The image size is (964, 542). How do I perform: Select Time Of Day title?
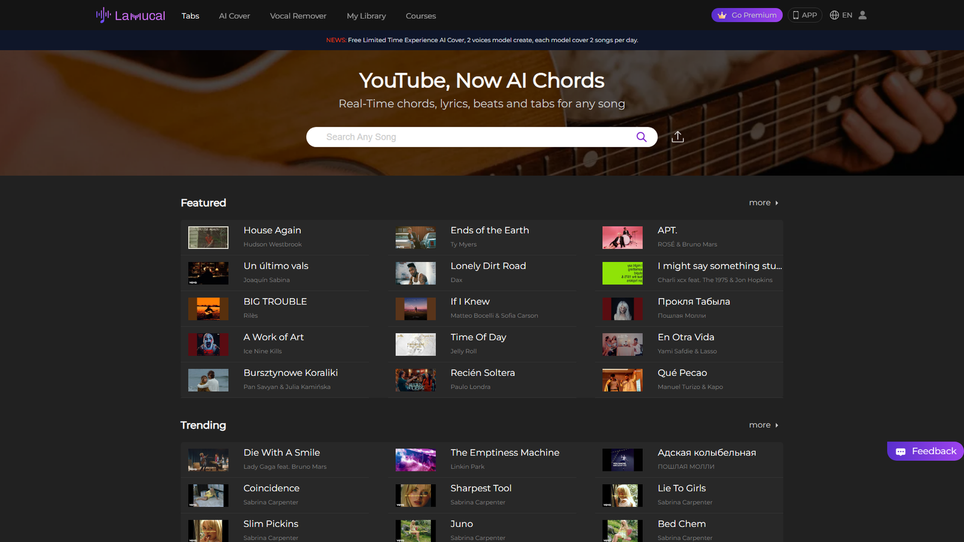[478, 337]
